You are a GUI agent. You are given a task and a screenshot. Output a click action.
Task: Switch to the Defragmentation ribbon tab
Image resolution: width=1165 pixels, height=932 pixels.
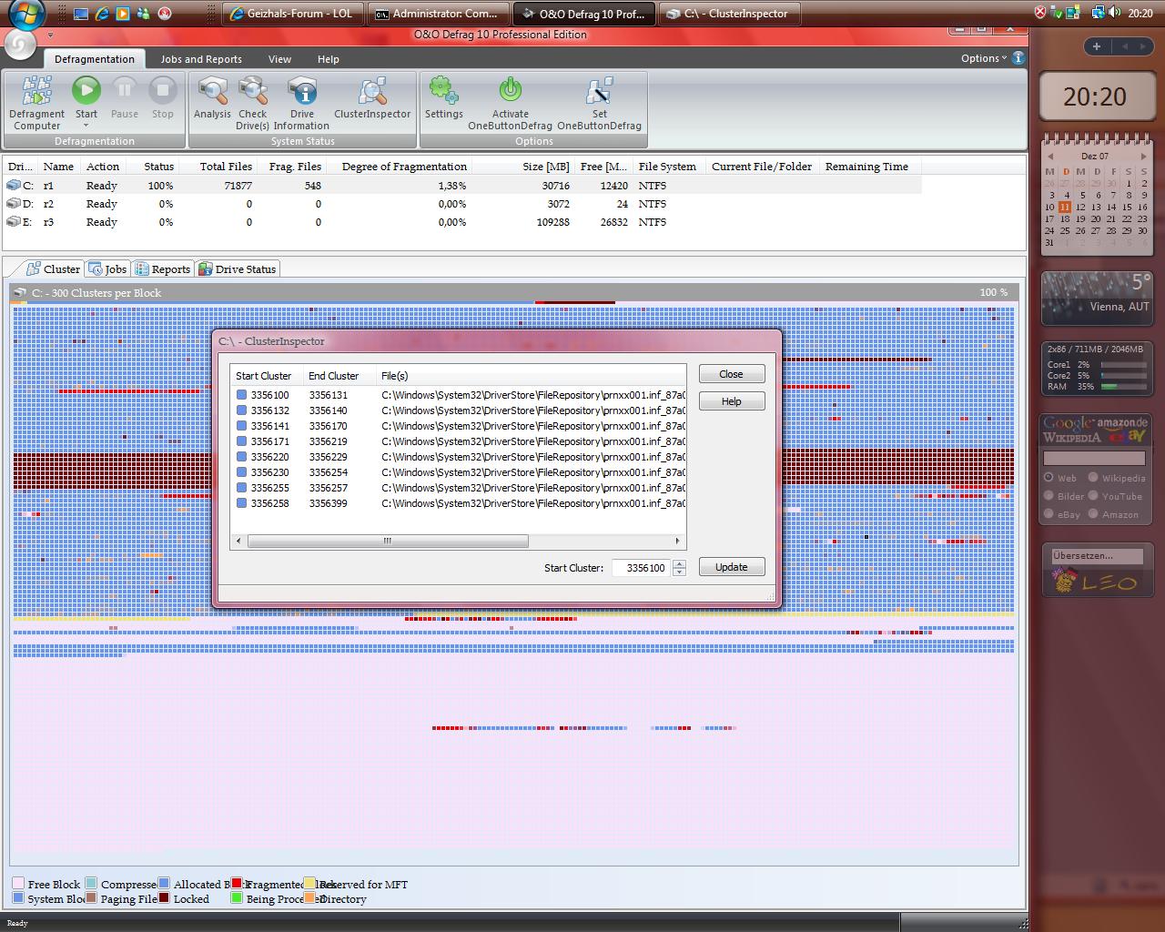click(x=94, y=59)
